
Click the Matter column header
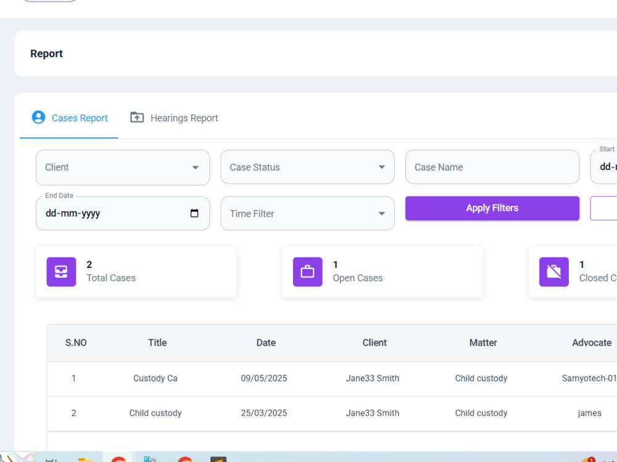coord(483,342)
